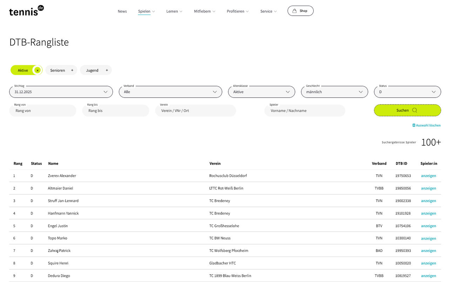Add the Jugend filter with its plus icon
This screenshot has height=282, width=449.
[107, 70]
